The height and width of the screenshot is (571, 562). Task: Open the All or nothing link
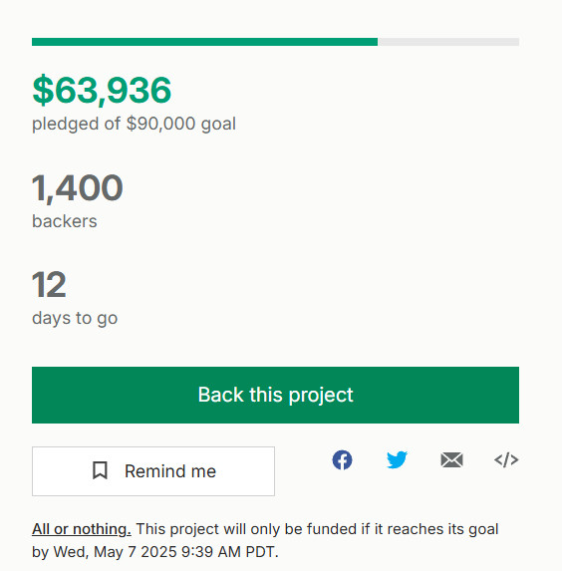(x=82, y=529)
